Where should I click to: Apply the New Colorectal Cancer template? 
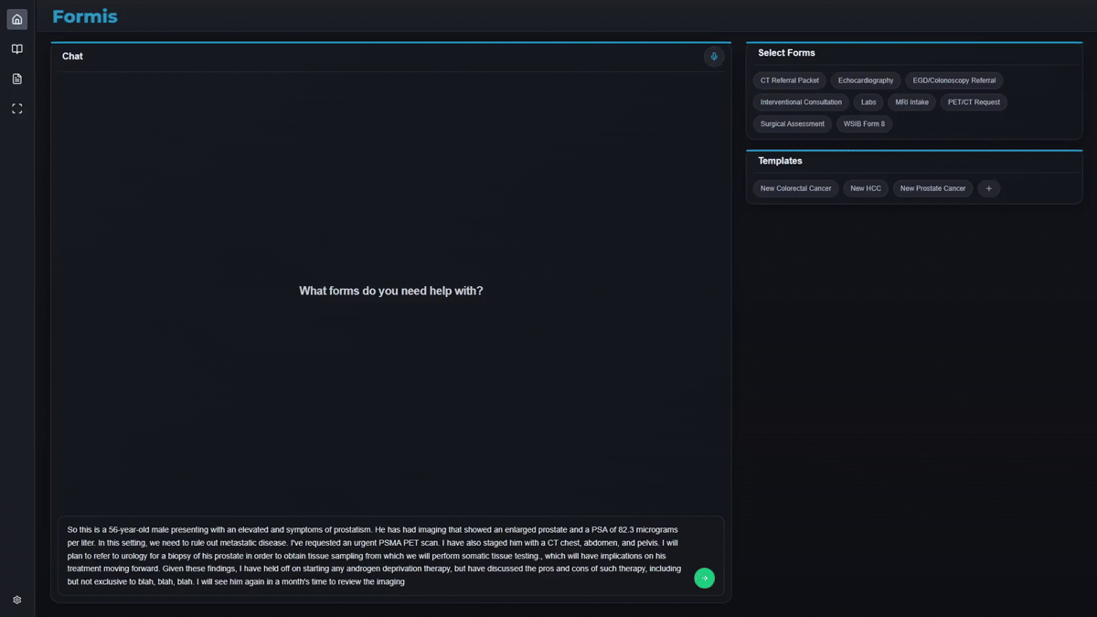pyautogui.click(x=795, y=188)
